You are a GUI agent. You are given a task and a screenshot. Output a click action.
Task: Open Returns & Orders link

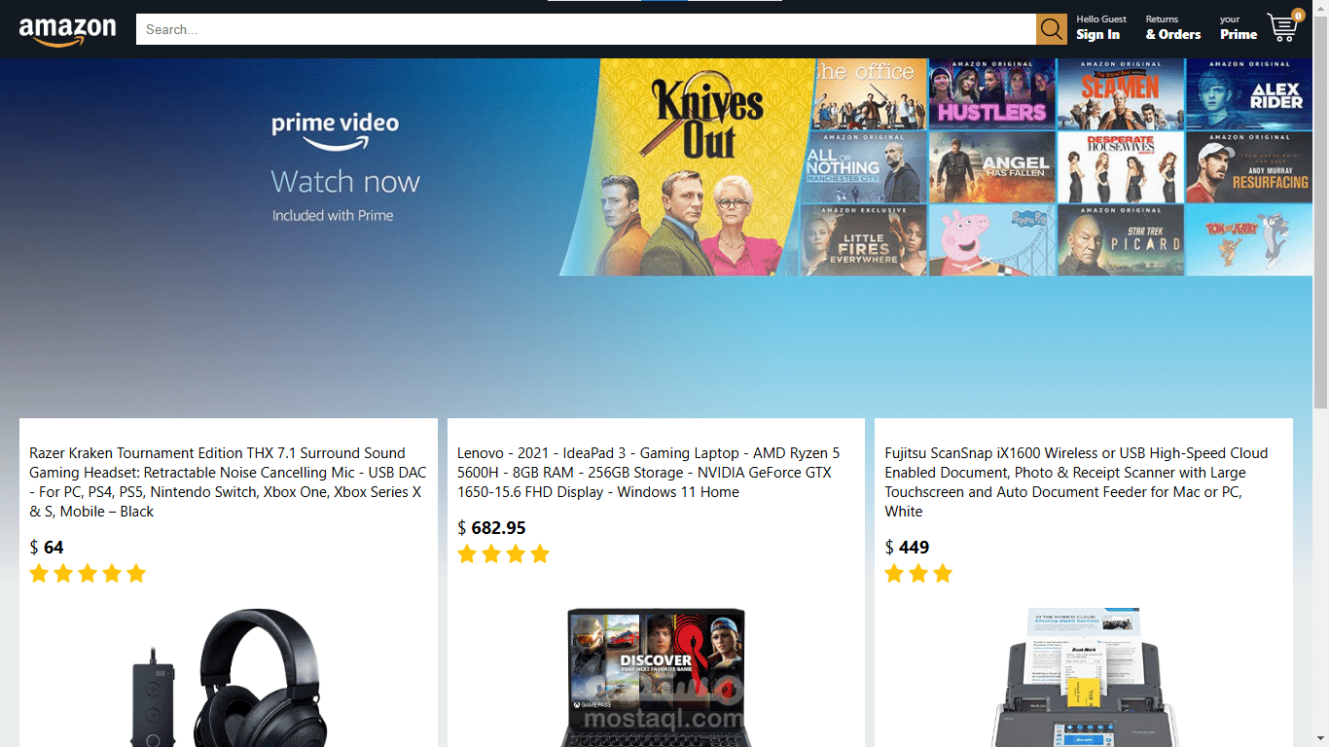[x=1172, y=28]
